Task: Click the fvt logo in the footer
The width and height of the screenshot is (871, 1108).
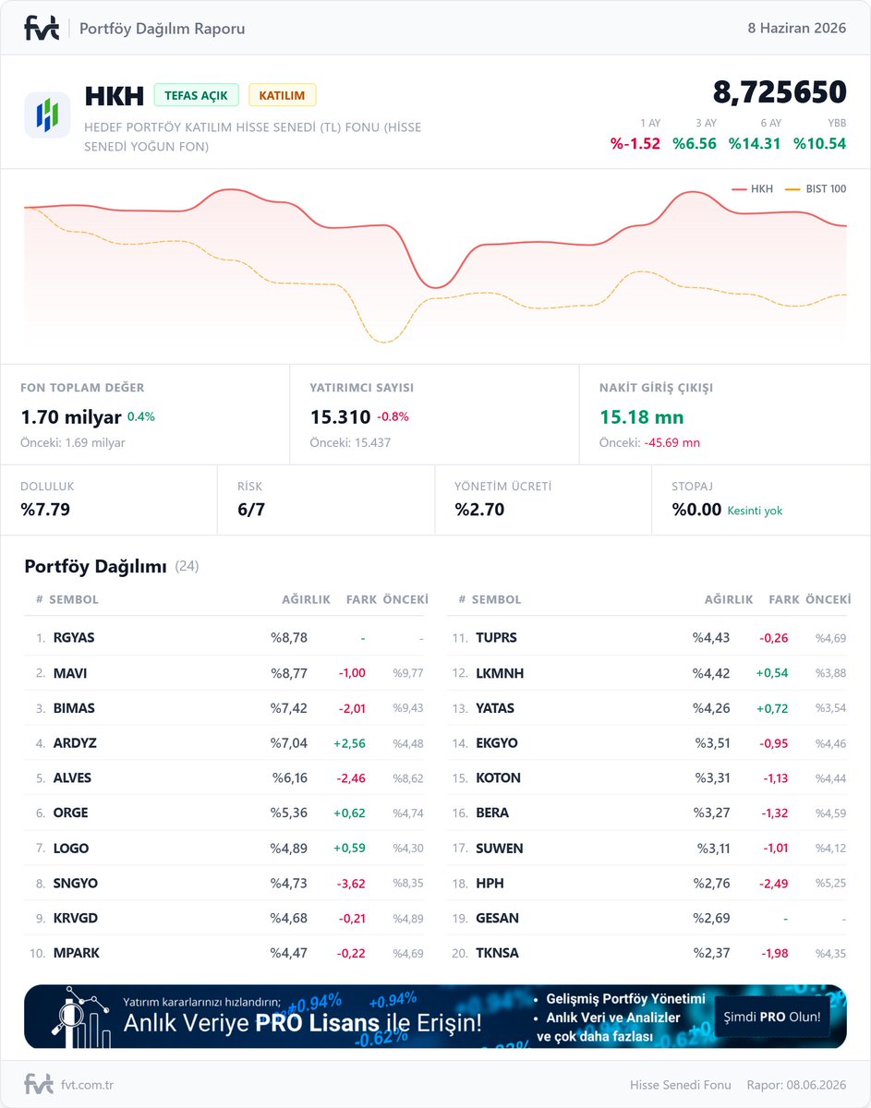Action: click(x=39, y=1084)
